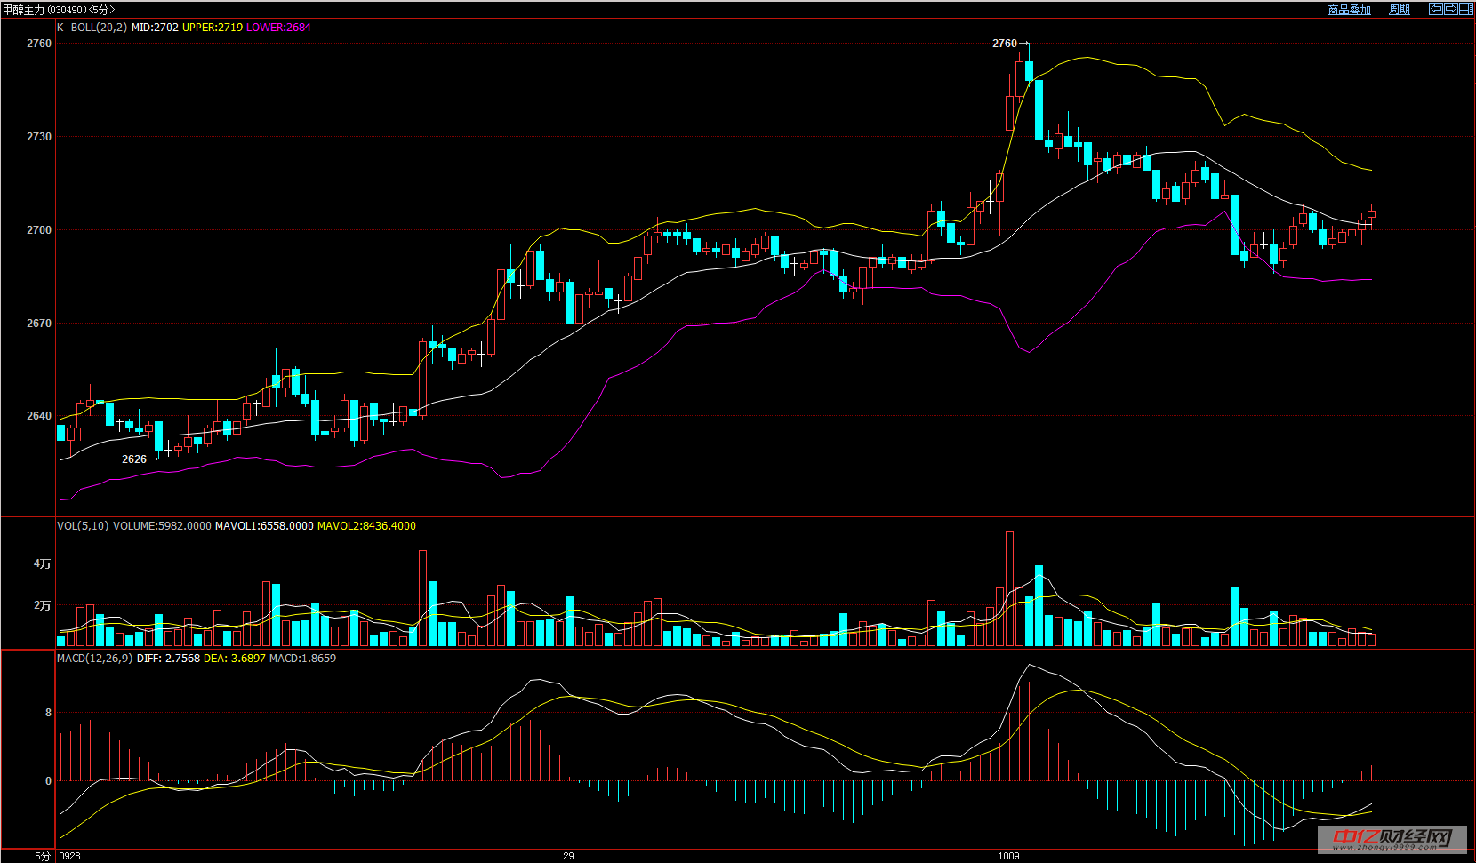The height and width of the screenshot is (863, 1476).
Task: Open the 商品叠加 overlay link
Action: click(x=1350, y=10)
